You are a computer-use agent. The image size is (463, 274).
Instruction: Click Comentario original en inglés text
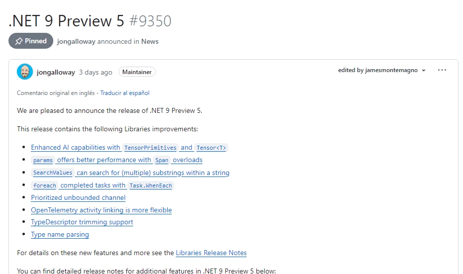point(56,93)
